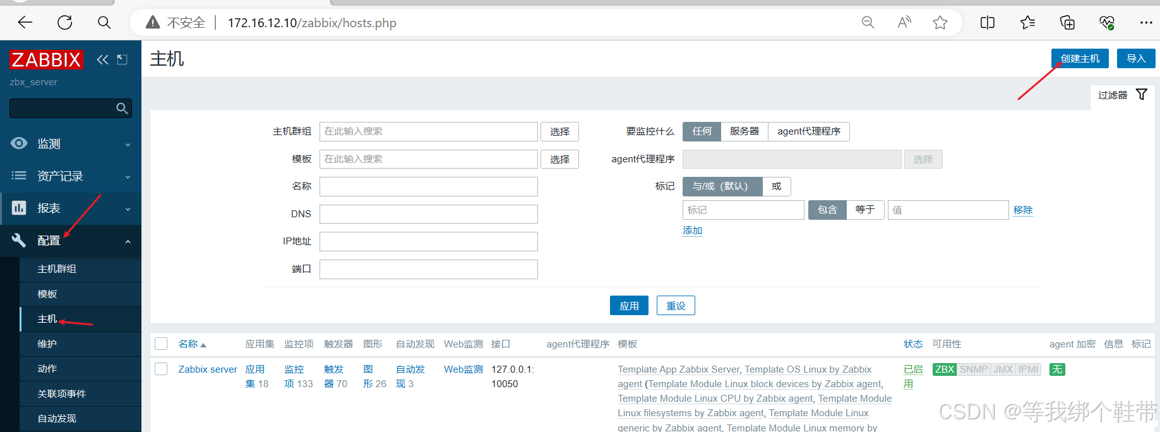1160x432 pixels.
Task: Click the not-secure warning triangle icon
Action: point(153,23)
